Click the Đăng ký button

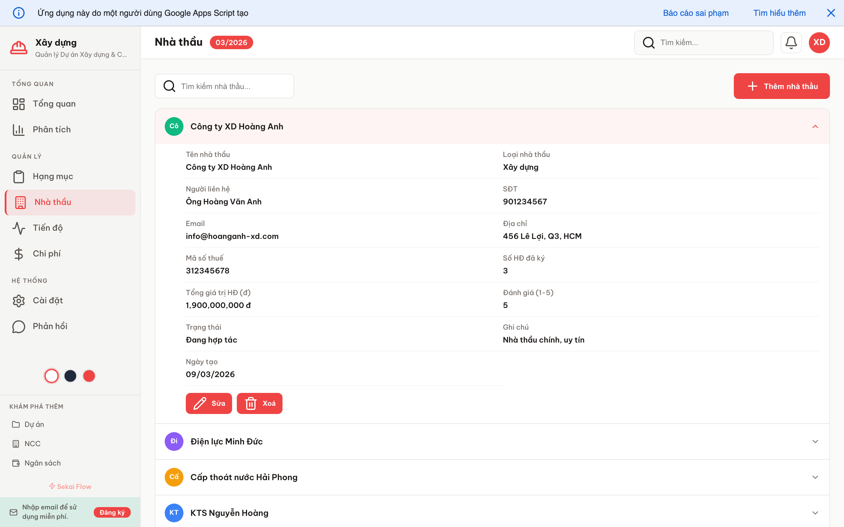click(112, 512)
